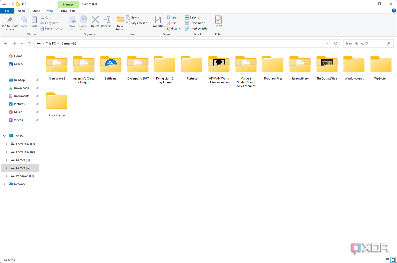397x263 pixels.
Task: Click the Cut scissors command
Action: [45, 17]
